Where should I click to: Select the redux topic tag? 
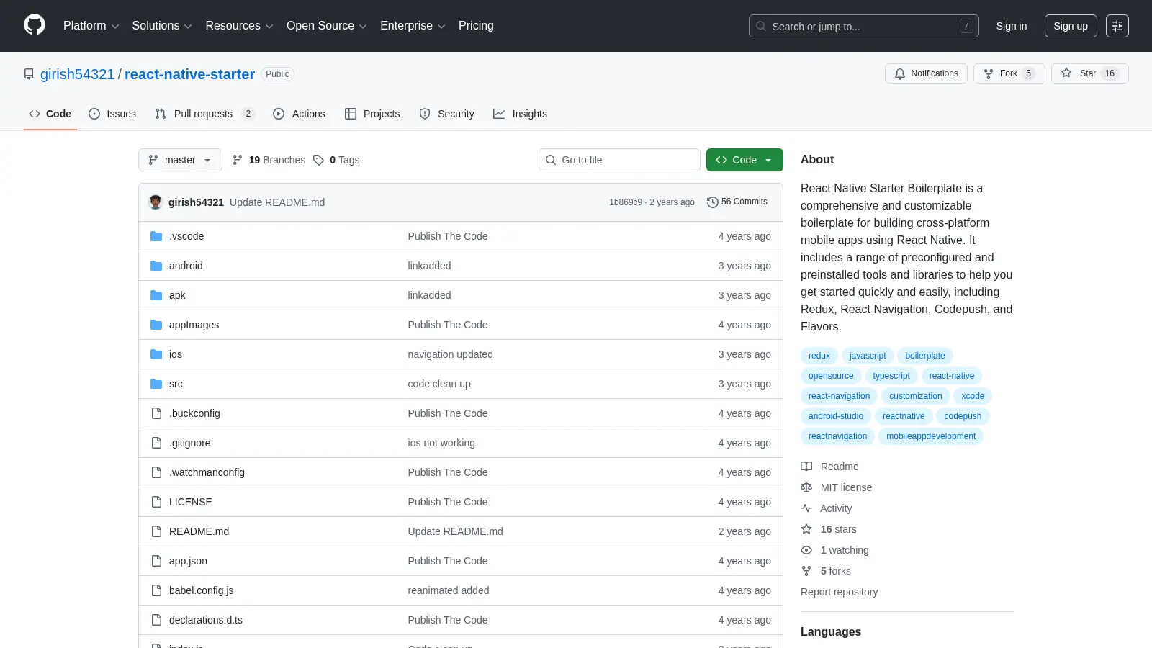coord(819,356)
